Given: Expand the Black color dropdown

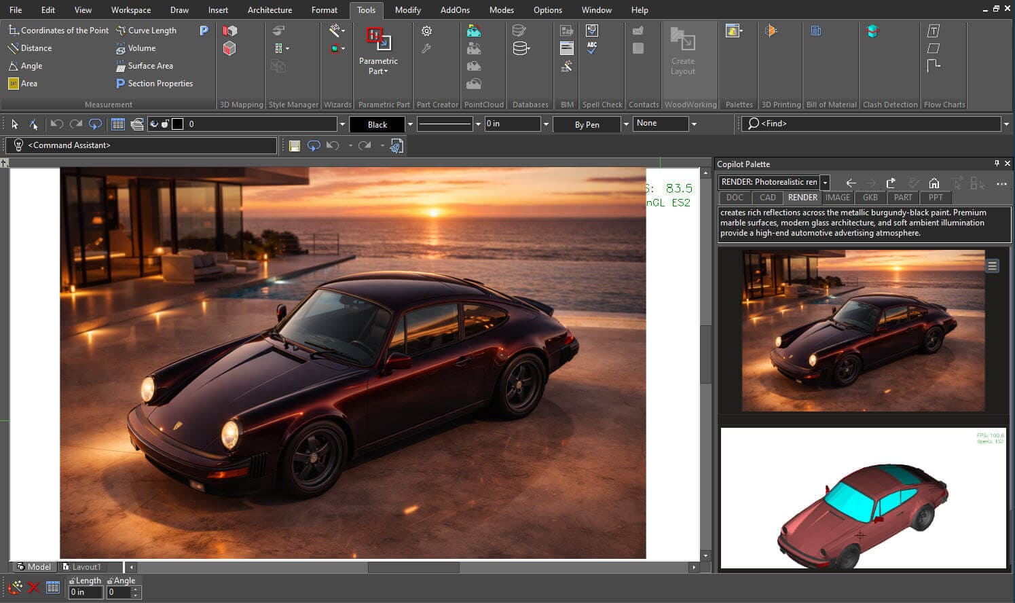Looking at the screenshot, I should point(410,124).
